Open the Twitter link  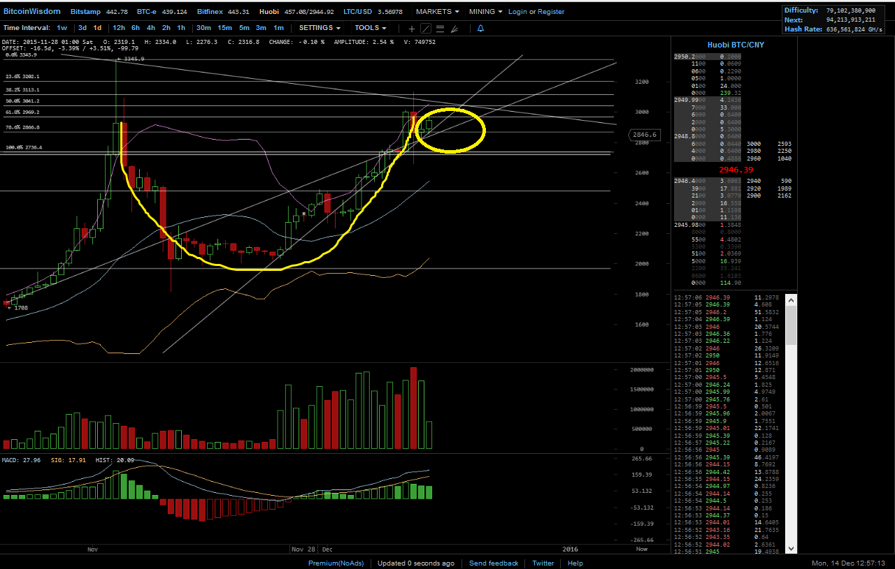click(543, 563)
